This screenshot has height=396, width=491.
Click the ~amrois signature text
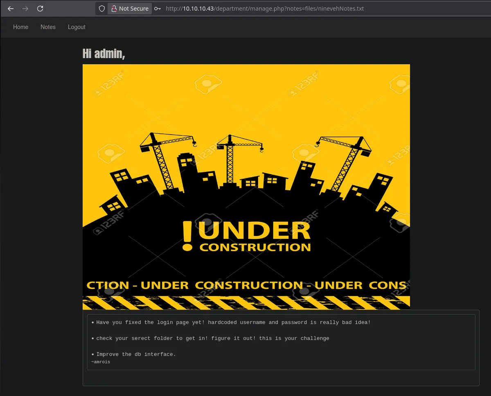click(101, 362)
